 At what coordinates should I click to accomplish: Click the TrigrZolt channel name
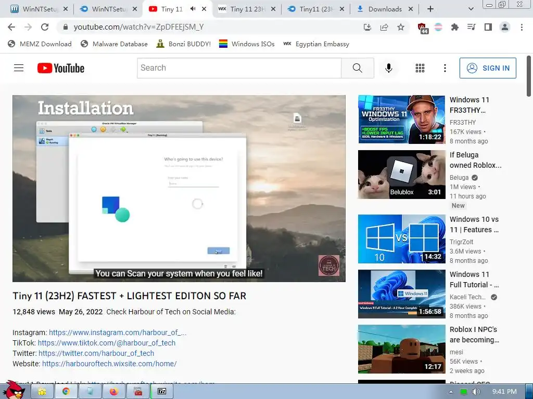pos(461,242)
